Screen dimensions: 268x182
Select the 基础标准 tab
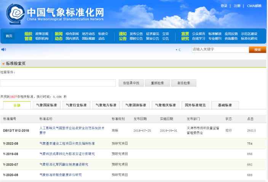tap(225, 105)
